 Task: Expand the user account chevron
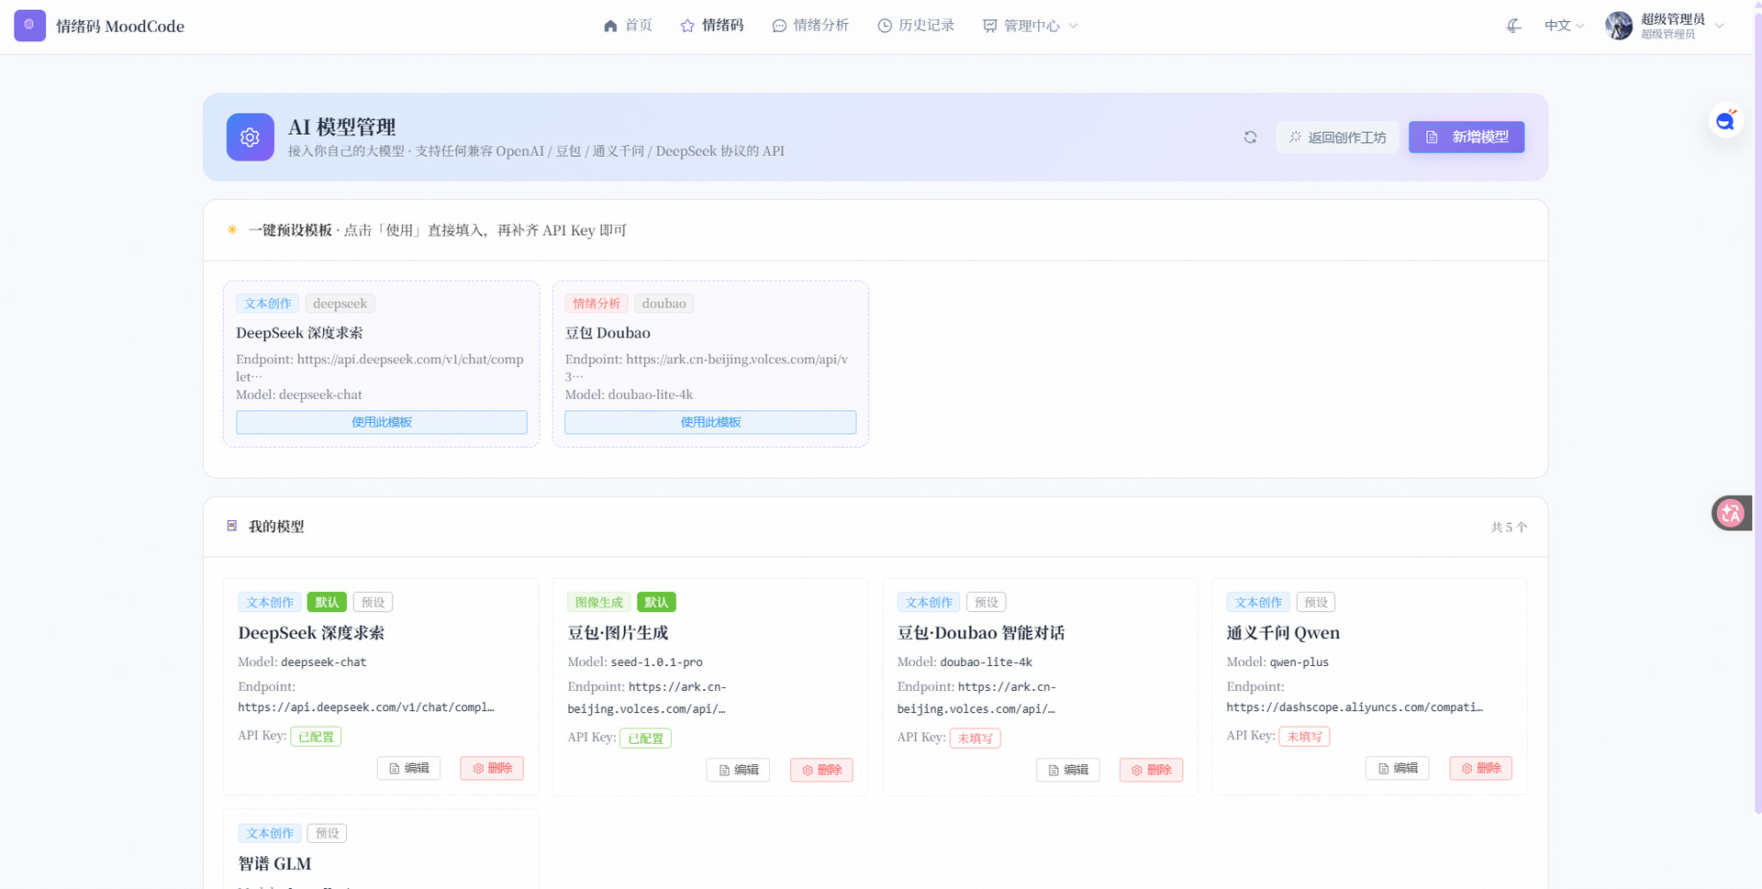click(1720, 26)
